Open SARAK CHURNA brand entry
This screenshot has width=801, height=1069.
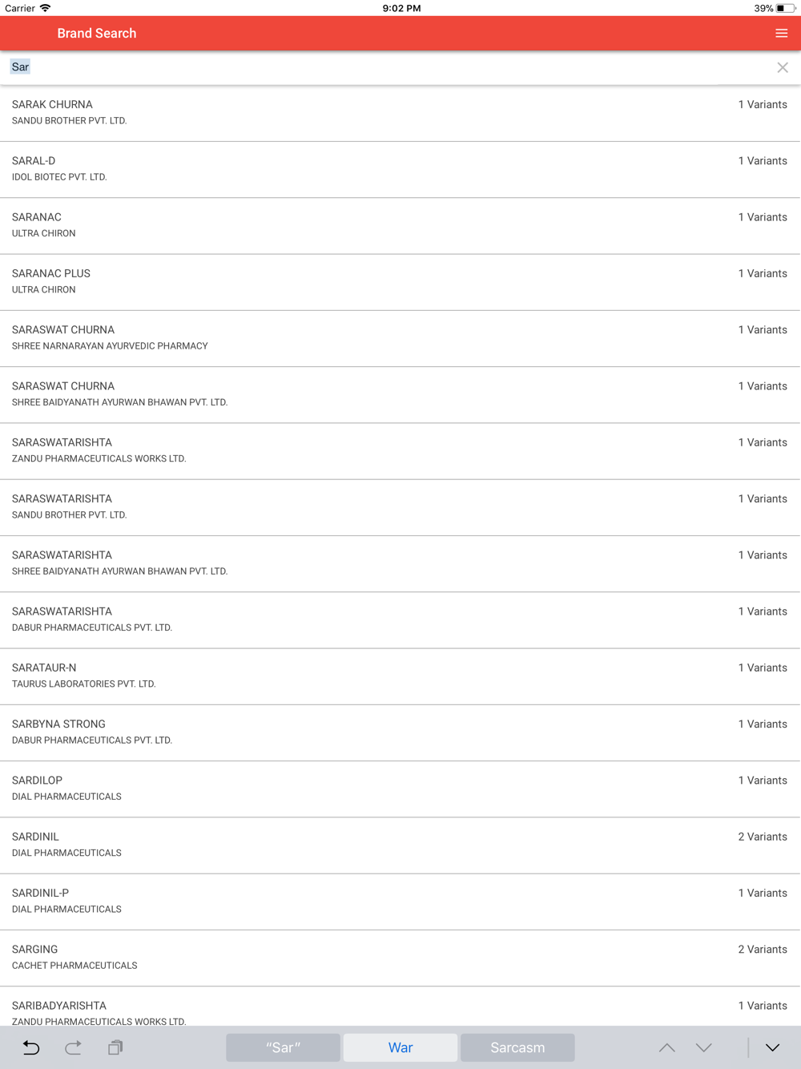[x=400, y=113]
